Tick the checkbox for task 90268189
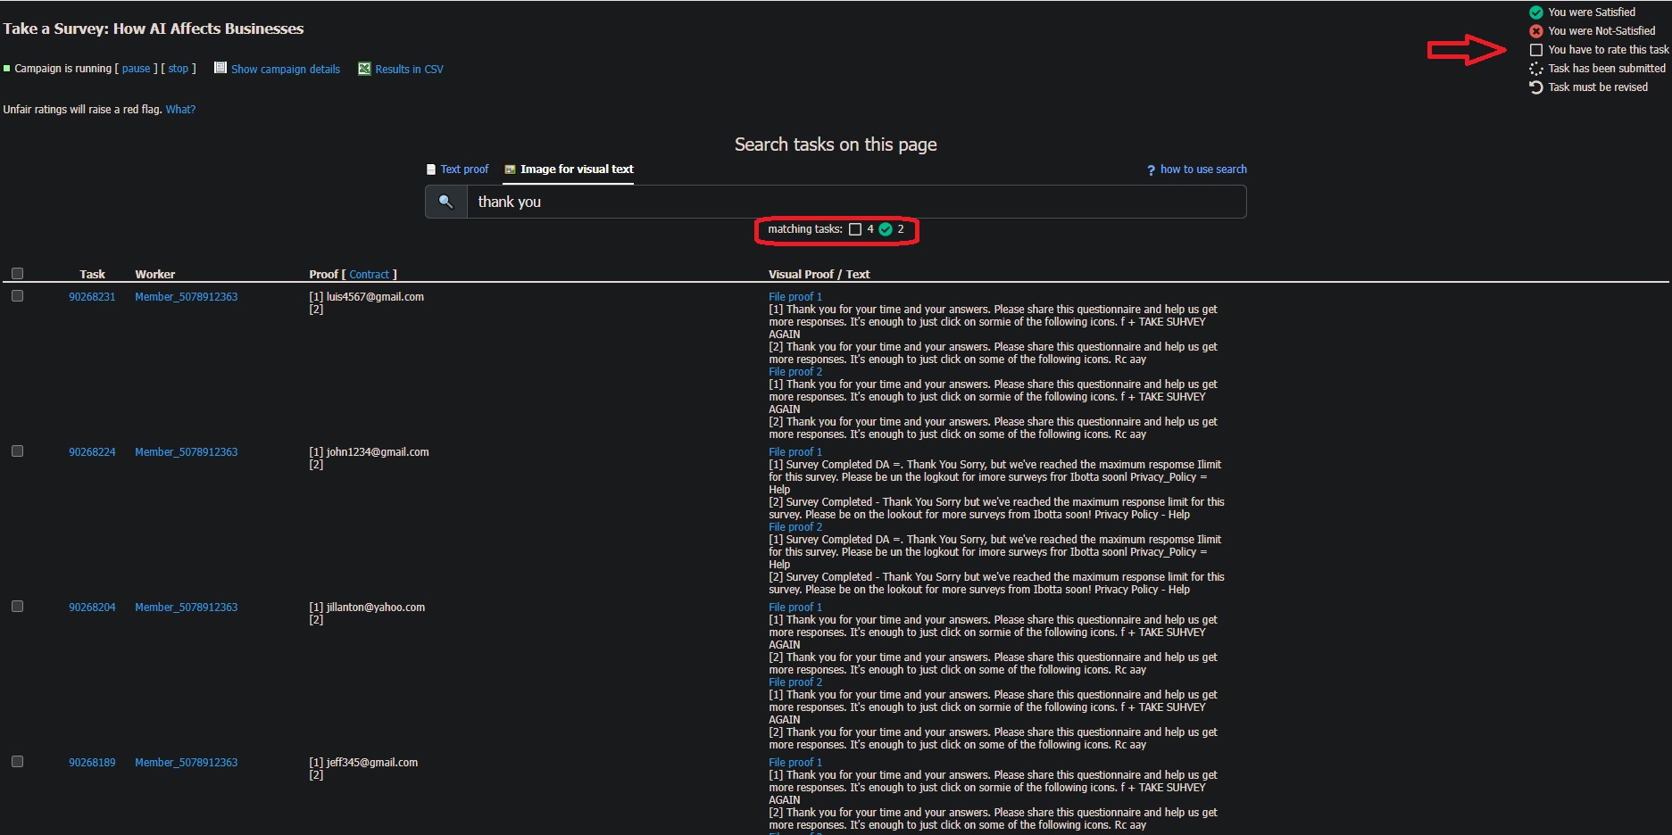Screen dimensions: 1672x835 [17, 762]
